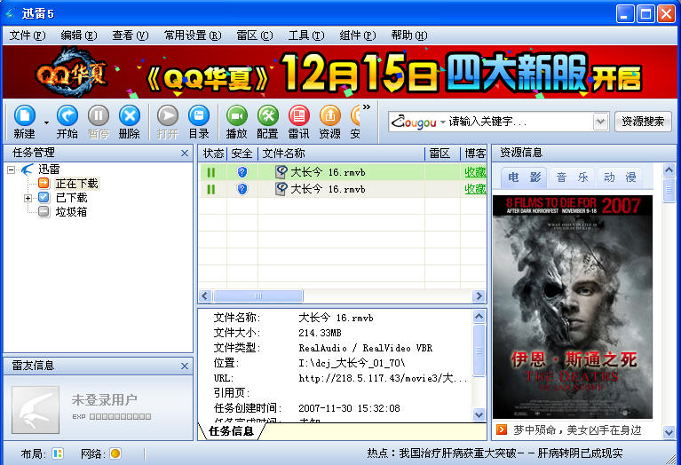This screenshot has width=681, height=465.
Task: Click safety shield icon in second row
Action: [242, 189]
